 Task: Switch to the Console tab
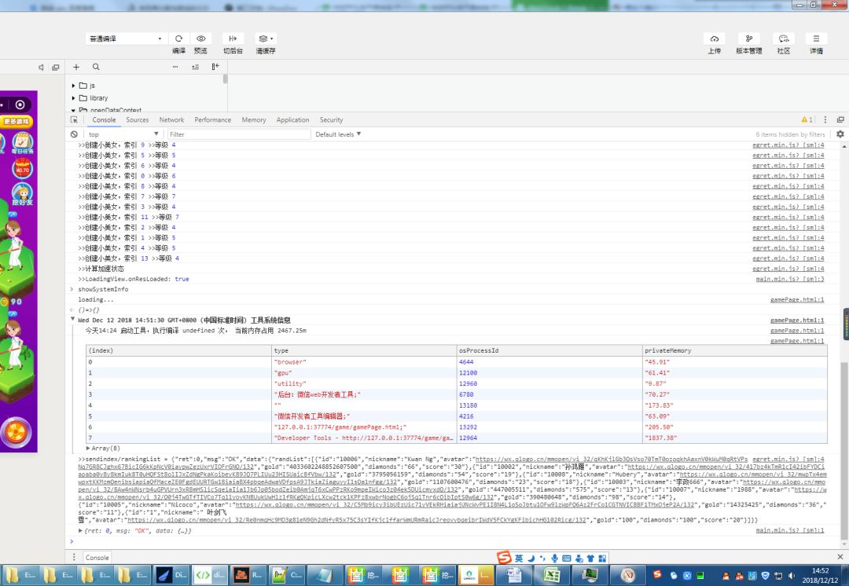(x=104, y=119)
